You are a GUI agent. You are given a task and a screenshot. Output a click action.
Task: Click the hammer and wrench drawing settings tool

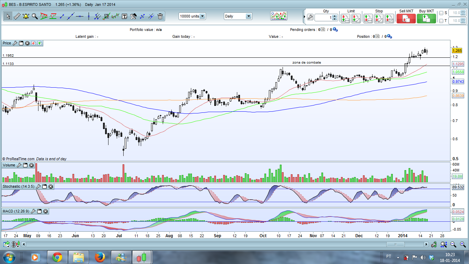[x=133, y=16]
